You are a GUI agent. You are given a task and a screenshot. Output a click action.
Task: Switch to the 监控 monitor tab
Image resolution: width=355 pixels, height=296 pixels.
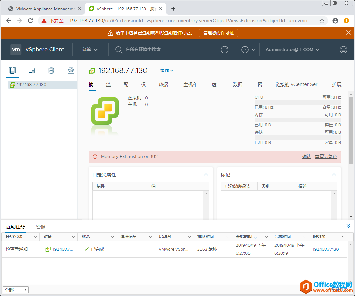coord(110,84)
